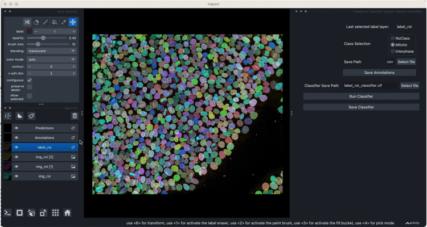Image resolution: width=427 pixels, height=227 pixels.
Task: Open the color mode dropdown
Action: click(52, 58)
